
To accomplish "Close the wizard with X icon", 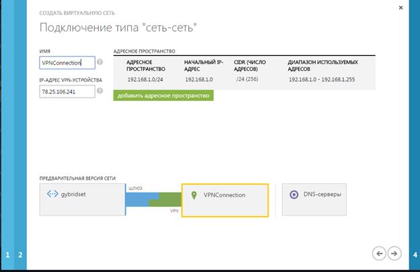I will click(x=401, y=8).
